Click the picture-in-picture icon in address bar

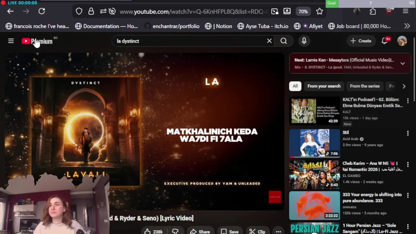[x=275, y=11]
